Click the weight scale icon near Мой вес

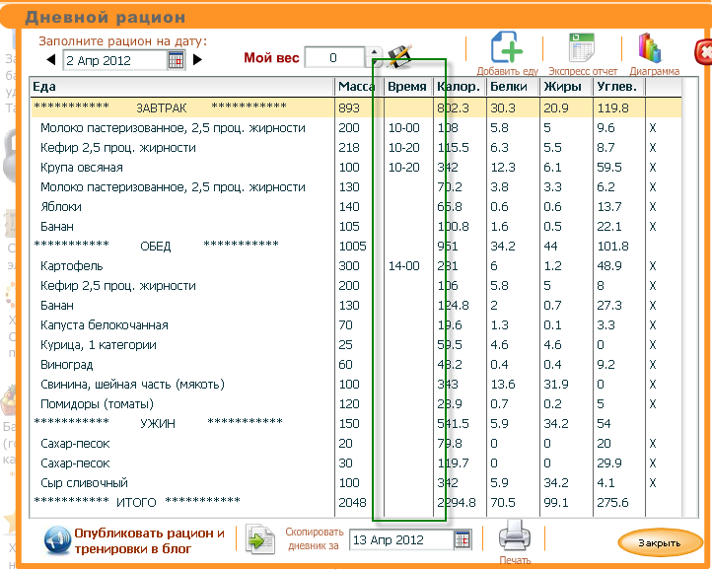pyautogui.click(x=398, y=57)
